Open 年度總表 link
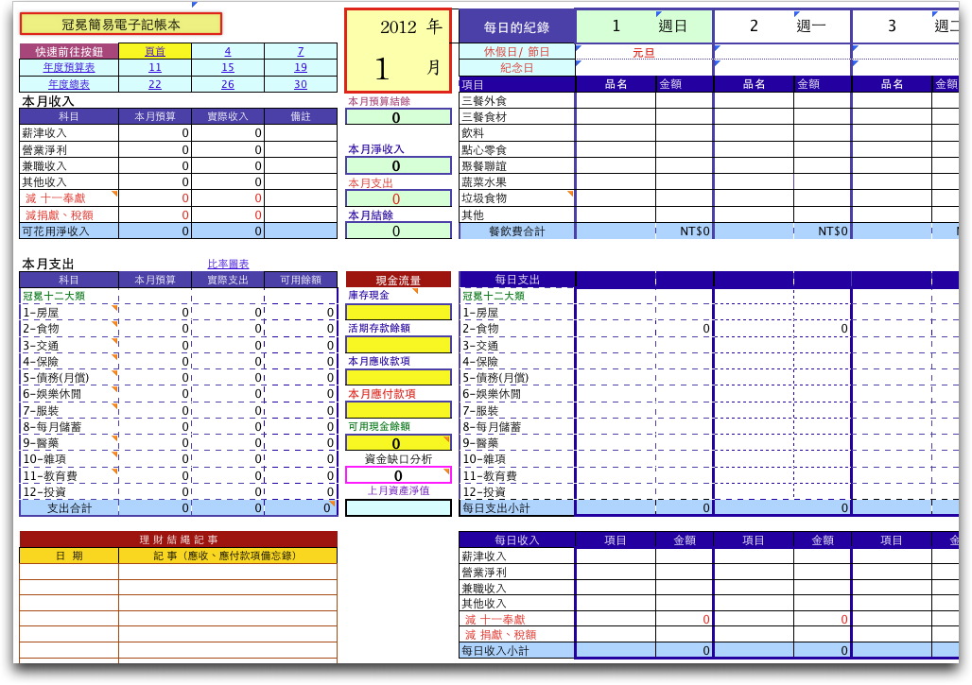The height and width of the screenshot is (685, 972). coord(69,84)
